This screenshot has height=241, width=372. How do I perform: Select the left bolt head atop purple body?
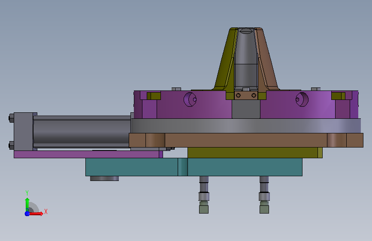(x=176, y=89)
